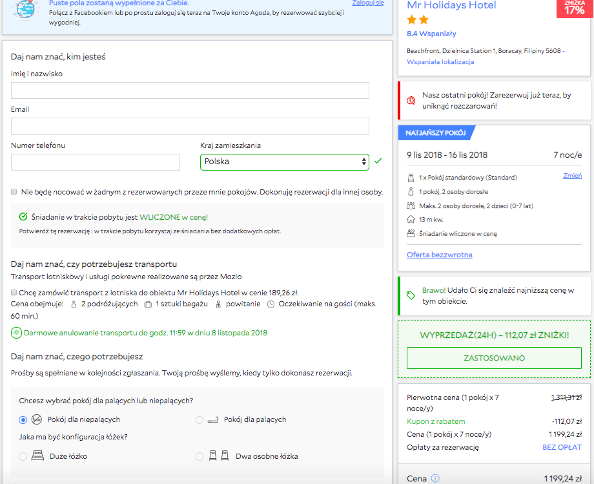This screenshot has height=484, width=594.
Task: Open the Kraj zamieszkania dropdown
Action: 284,162
